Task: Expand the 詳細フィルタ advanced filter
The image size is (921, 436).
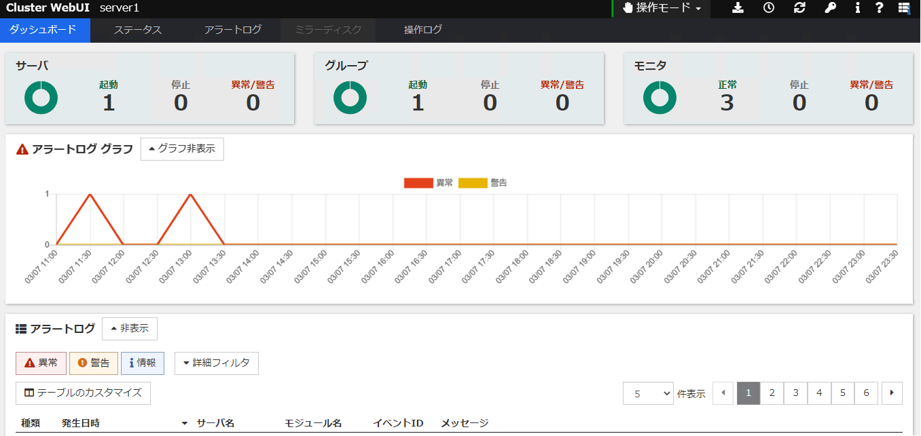Action: pyautogui.click(x=216, y=363)
